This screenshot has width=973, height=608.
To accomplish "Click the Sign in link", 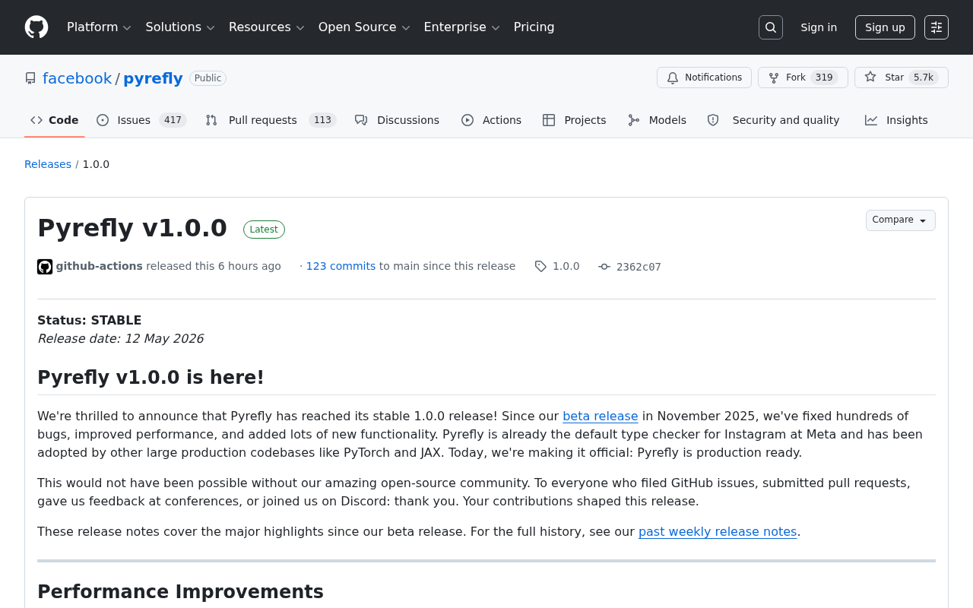I will click(819, 27).
